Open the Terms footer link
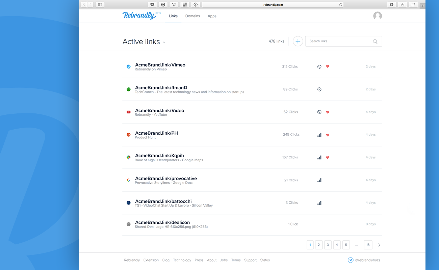 tap(236, 260)
